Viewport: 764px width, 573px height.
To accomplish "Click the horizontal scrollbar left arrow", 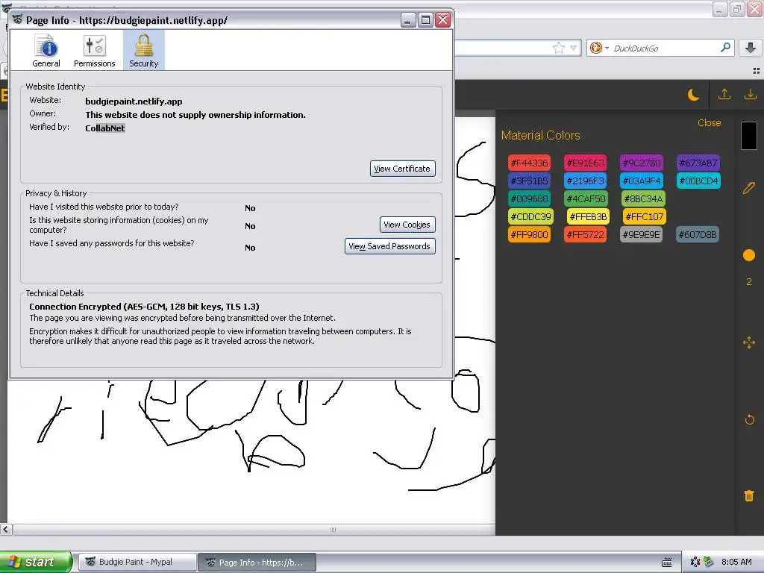I will click(6, 529).
